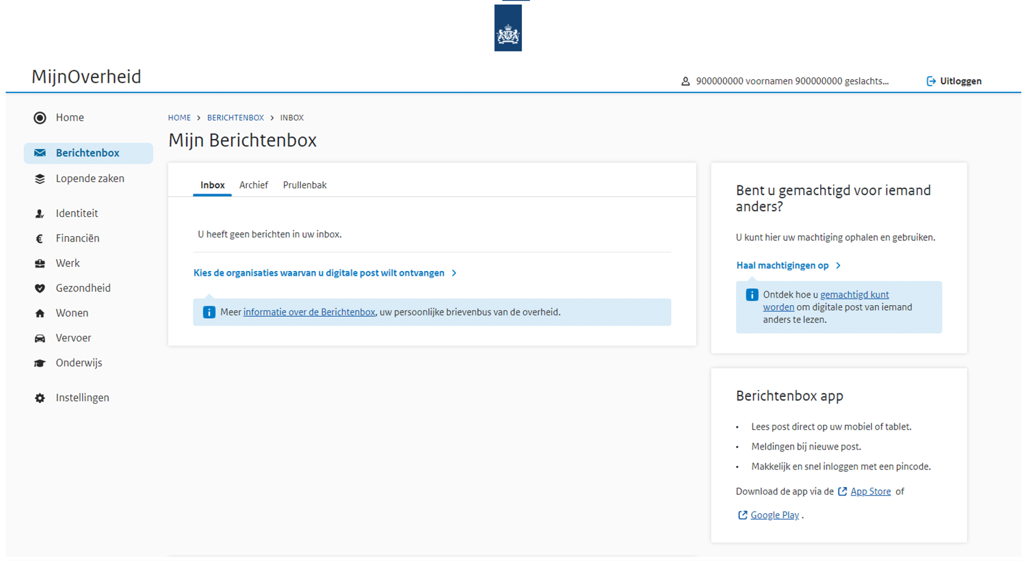Viewport: 1026px width, 561px height.
Task: Open the App Store download link
Action: 871,492
